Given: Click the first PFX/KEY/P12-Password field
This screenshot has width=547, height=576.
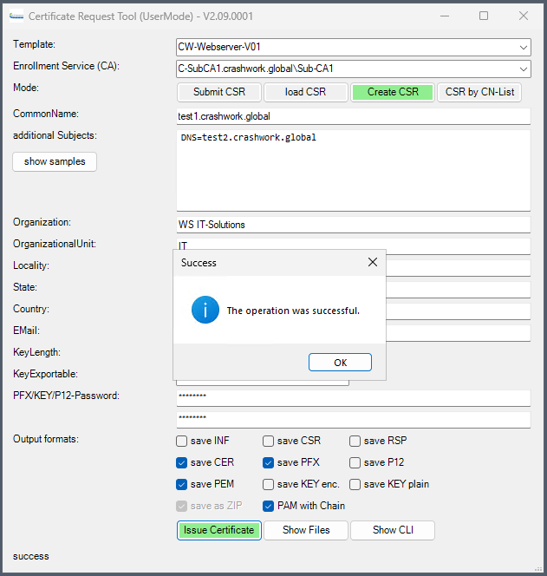Looking at the screenshot, I should coord(354,398).
